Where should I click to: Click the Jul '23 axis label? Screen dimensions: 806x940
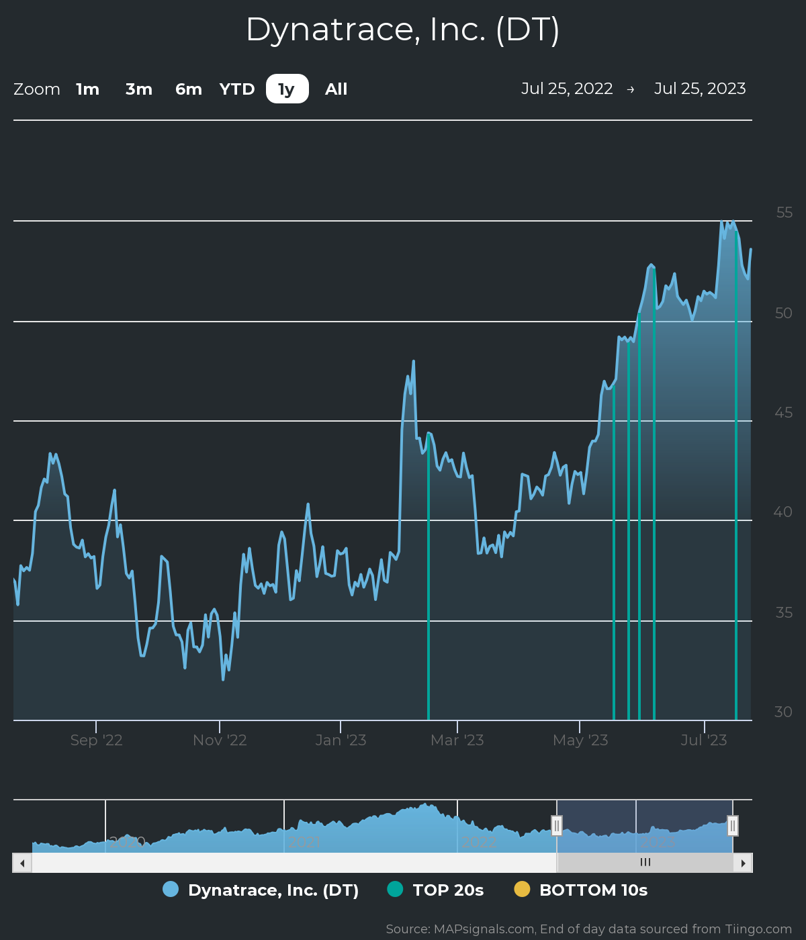pos(704,740)
